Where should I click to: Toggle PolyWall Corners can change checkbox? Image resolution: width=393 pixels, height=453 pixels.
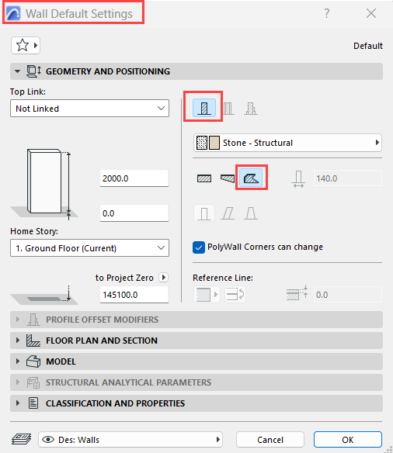[199, 247]
